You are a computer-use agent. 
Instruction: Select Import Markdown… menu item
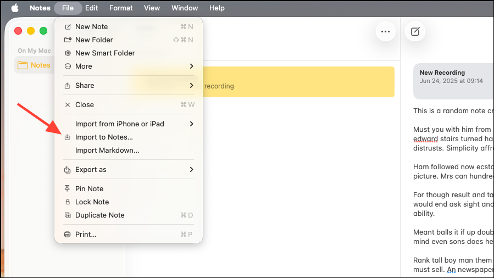pos(129,151)
